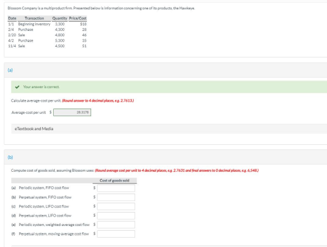Select the 4/2 Purchase transaction text
The image size is (327, 247).
[26, 40]
